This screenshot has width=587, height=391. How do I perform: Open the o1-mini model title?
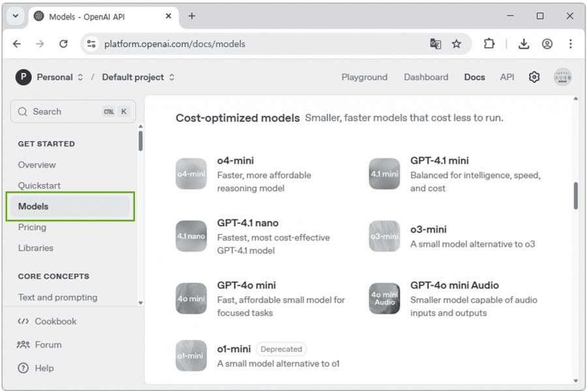coord(234,349)
